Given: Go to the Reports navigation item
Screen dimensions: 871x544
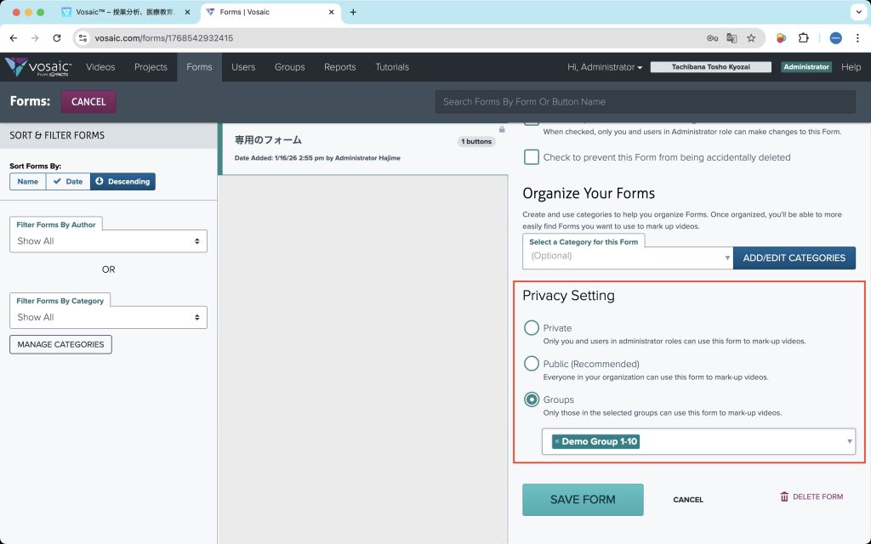Looking at the screenshot, I should click(x=339, y=67).
